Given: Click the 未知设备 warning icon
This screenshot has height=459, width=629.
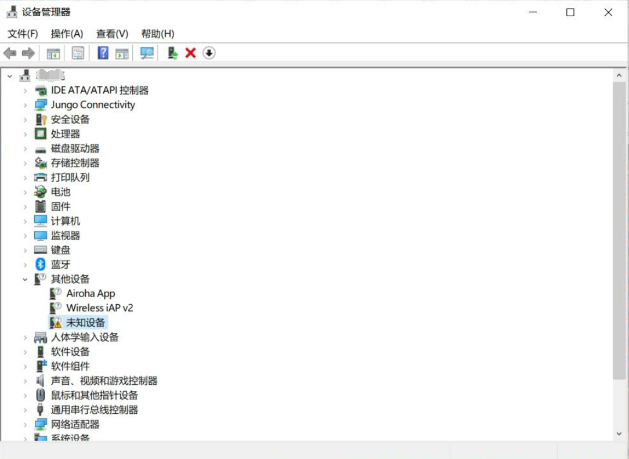Looking at the screenshot, I should (56, 322).
